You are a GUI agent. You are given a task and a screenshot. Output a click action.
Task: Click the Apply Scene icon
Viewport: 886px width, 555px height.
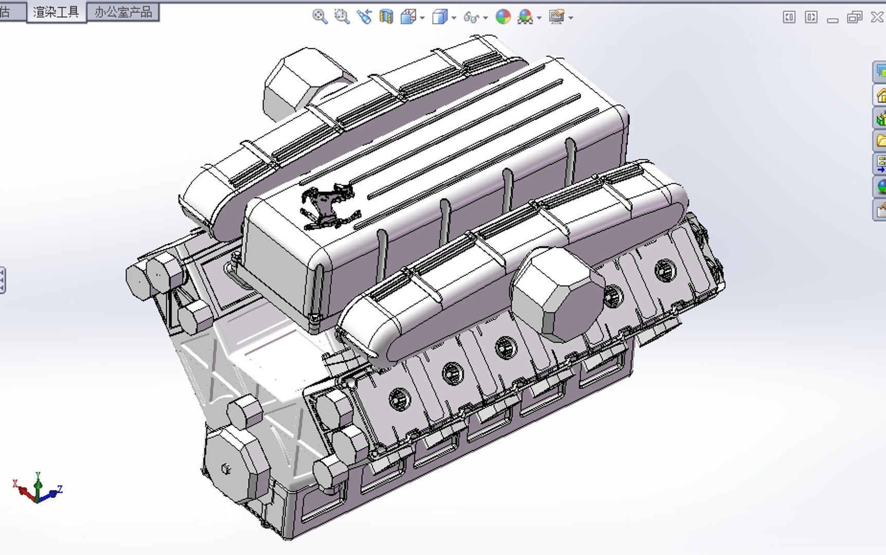pos(525,17)
